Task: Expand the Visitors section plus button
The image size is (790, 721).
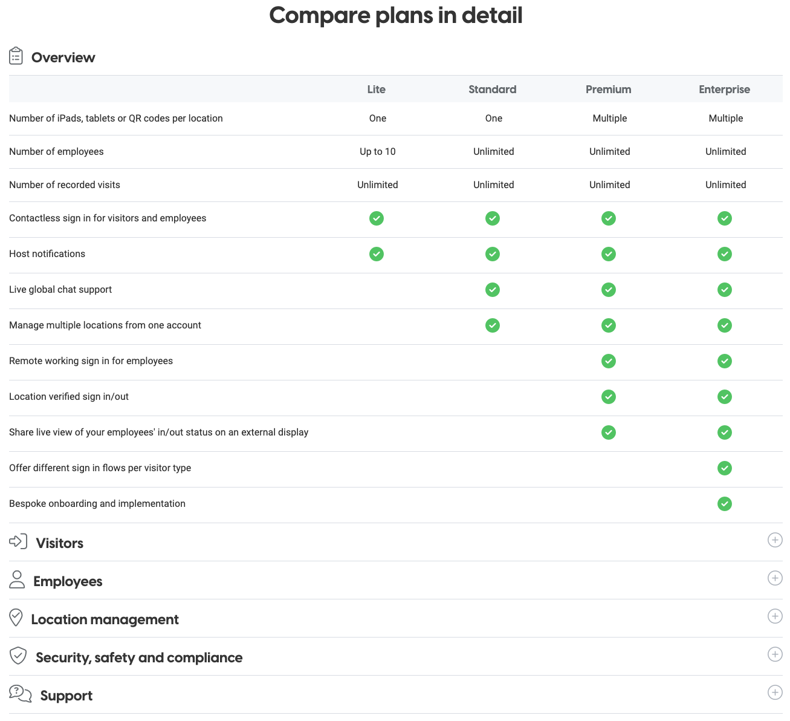Action: (x=775, y=540)
